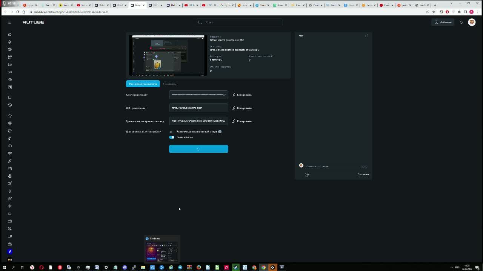Click the browser address bar URL

[71, 12]
